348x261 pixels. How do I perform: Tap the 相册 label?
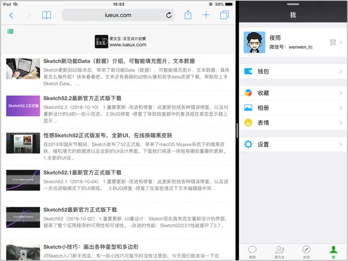click(x=263, y=108)
